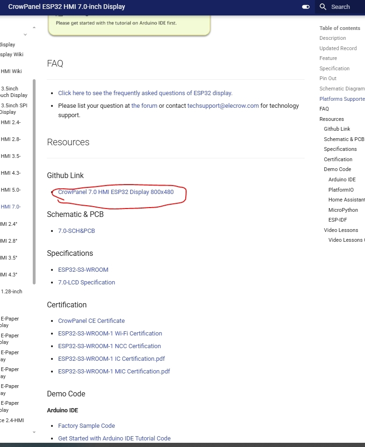Screen dimensions: 365x447
Task: Jump to MicroPython in table of contents
Action: click(343, 210)
